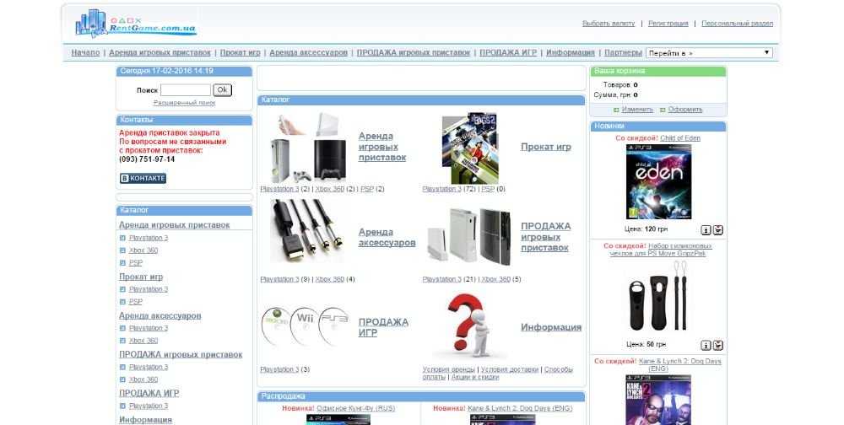The image size is (844, 425).
Task: Open PSP (0) under Прокат игр
Action: (488, 189)
